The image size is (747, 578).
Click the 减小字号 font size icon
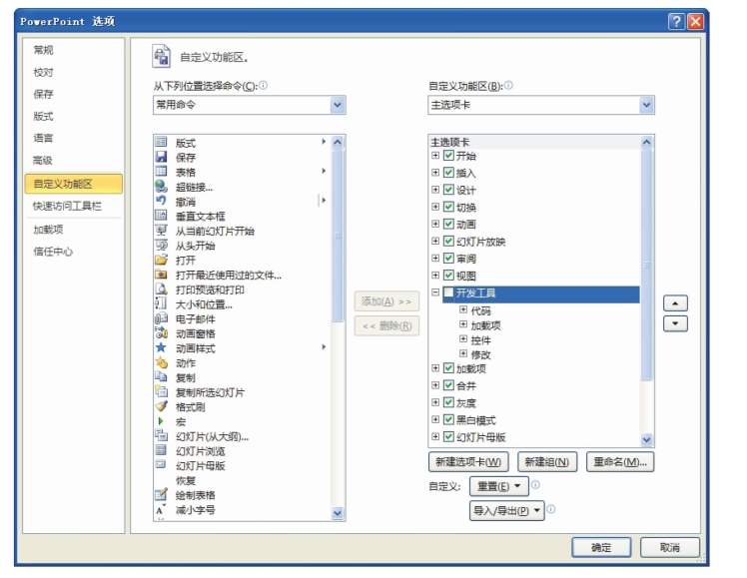[162, 509]
